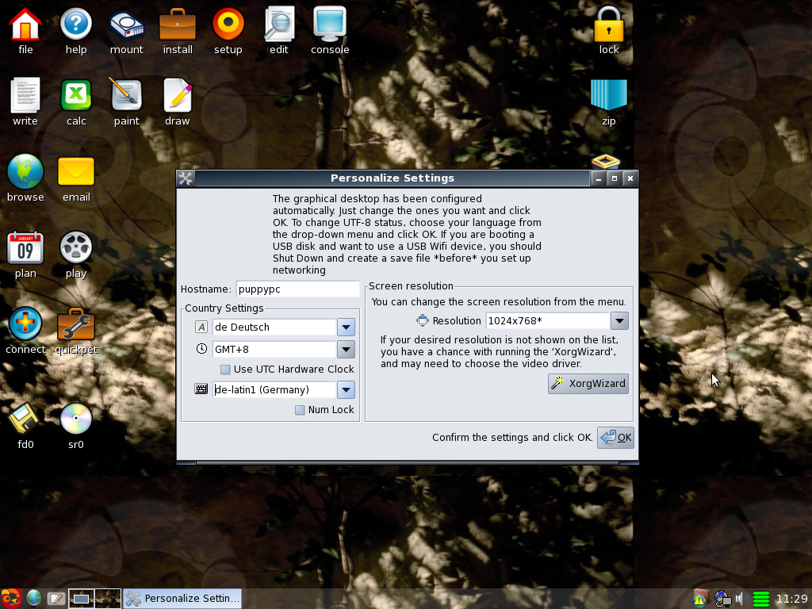Launch the quickpet toolbox icon
Viewport: 812px width, 609px height.
point(76,324)
